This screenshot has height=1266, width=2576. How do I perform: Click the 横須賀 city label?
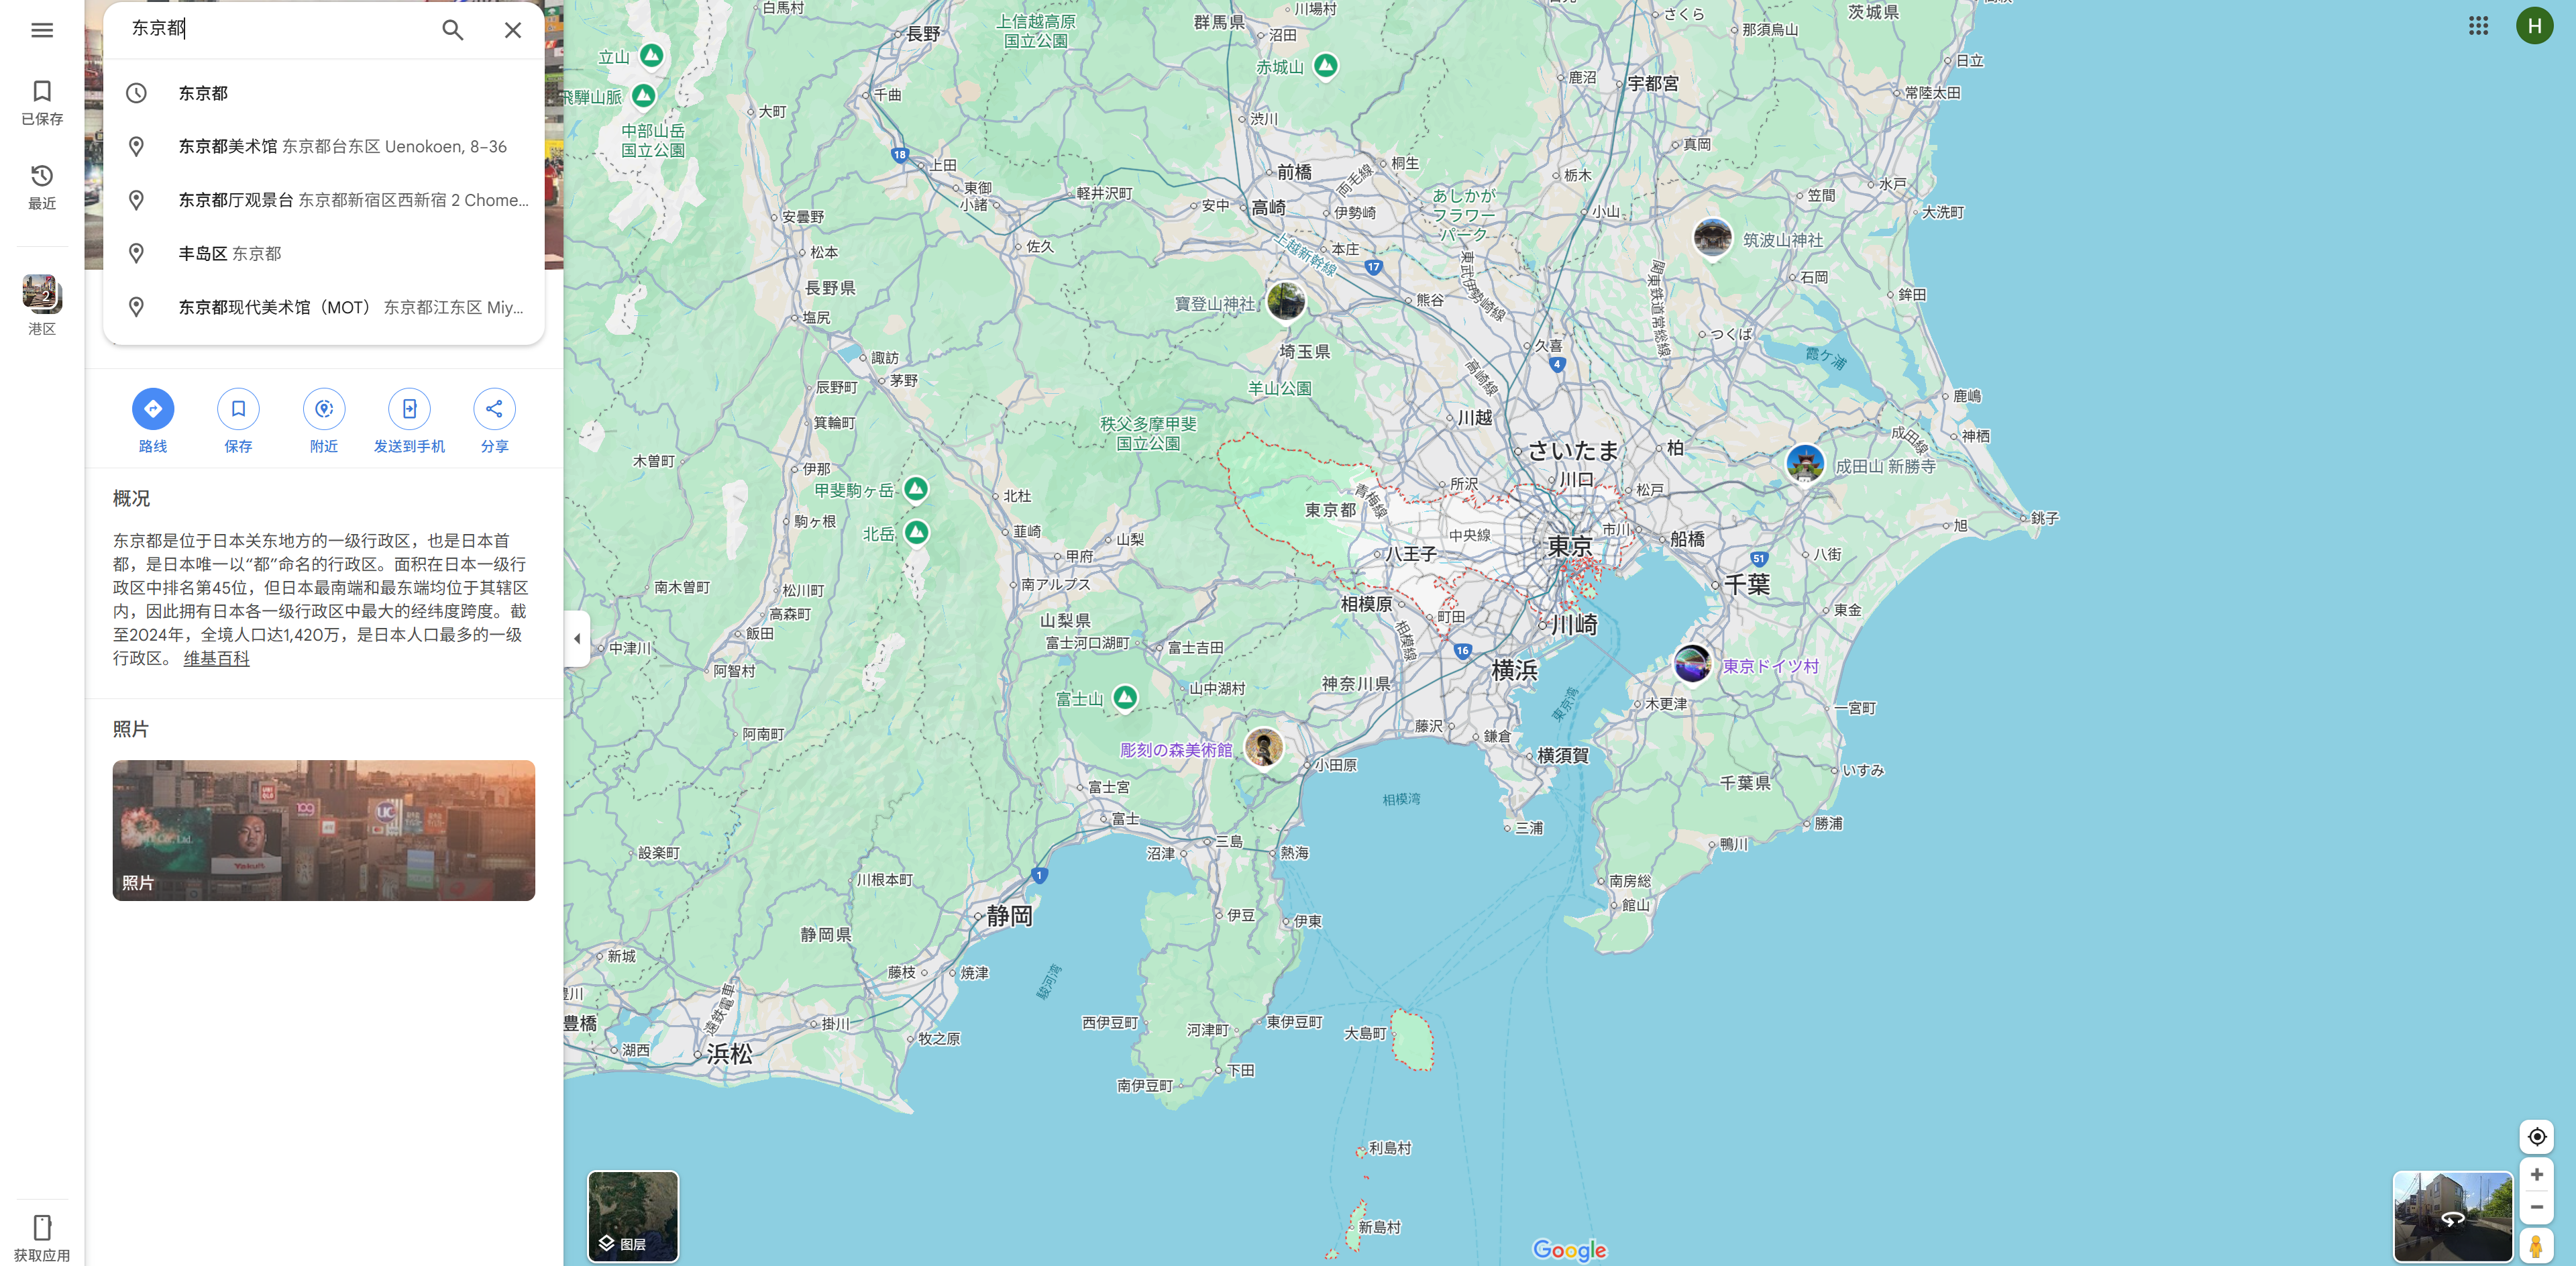pyautogui.click(x=1563, y=755)
